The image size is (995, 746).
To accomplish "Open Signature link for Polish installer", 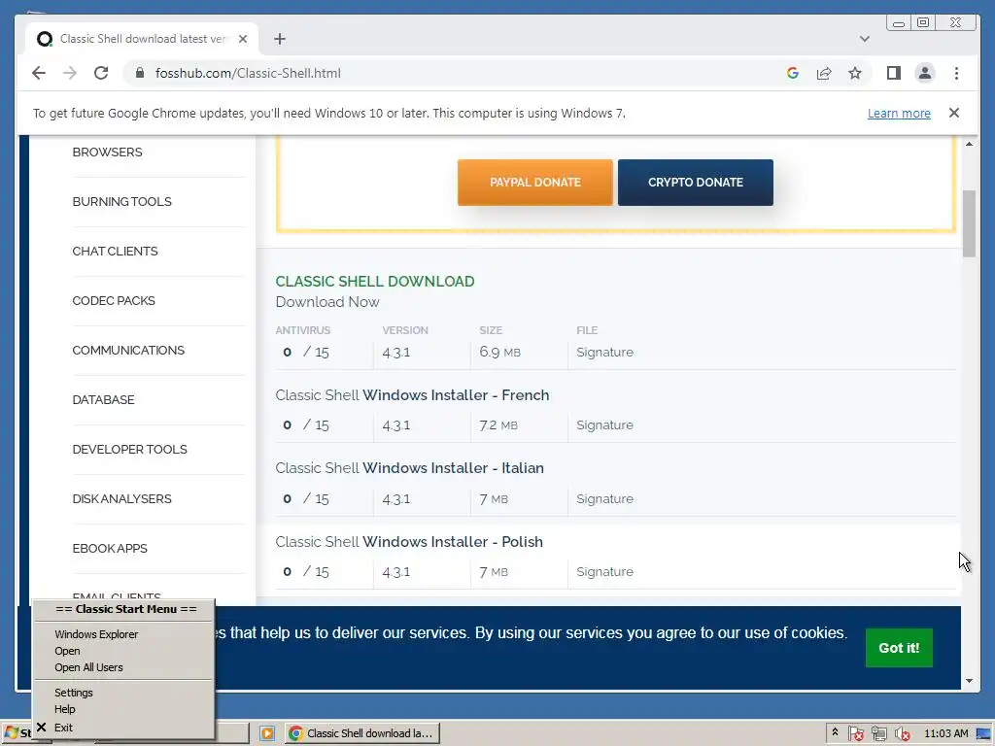I will (604, 571).
